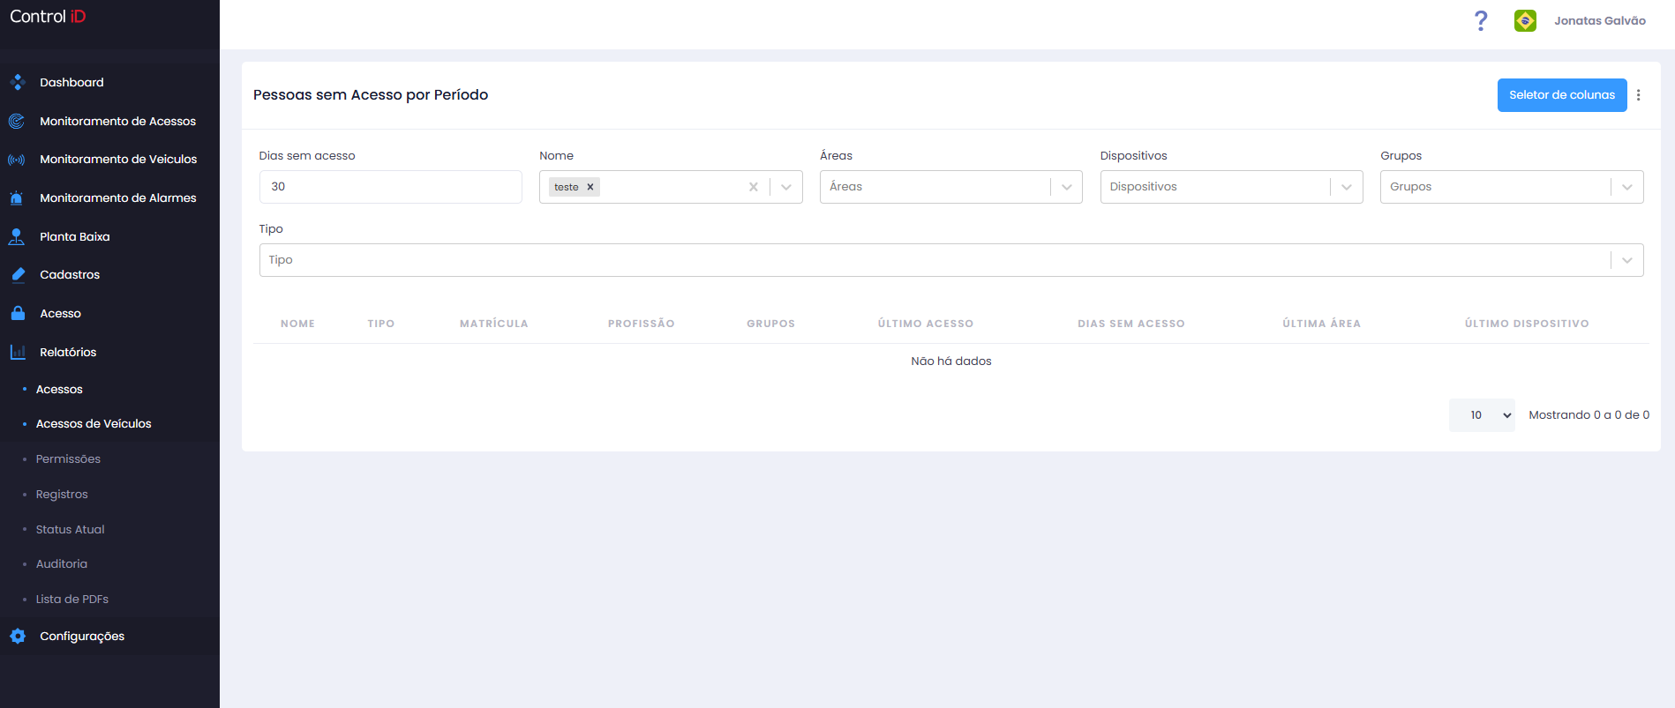This screenshot has height=708, width=1675.
Task: Open the rows-per-page selector showing 10
Action: coord(1482,415)
